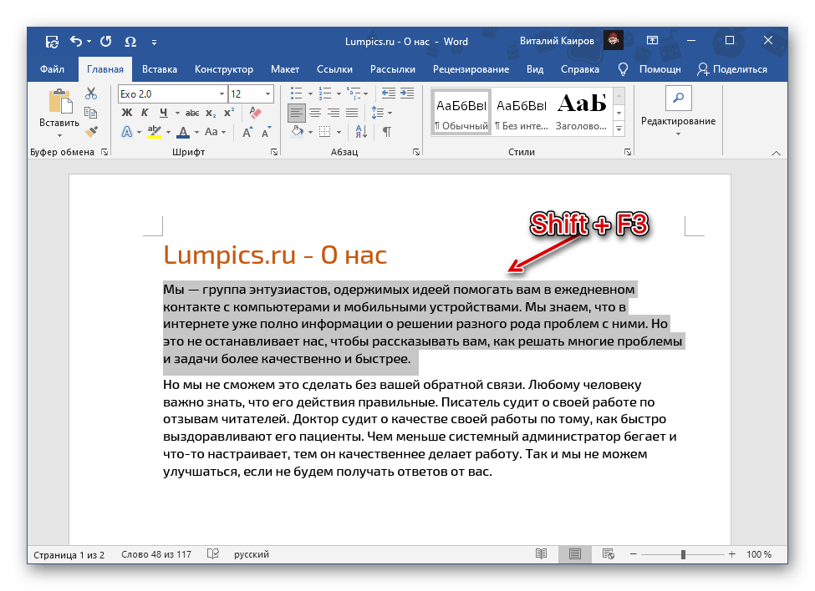Increase font size with the larger A icon
This screenshot has height=591, width=815.
pos(248,132)
